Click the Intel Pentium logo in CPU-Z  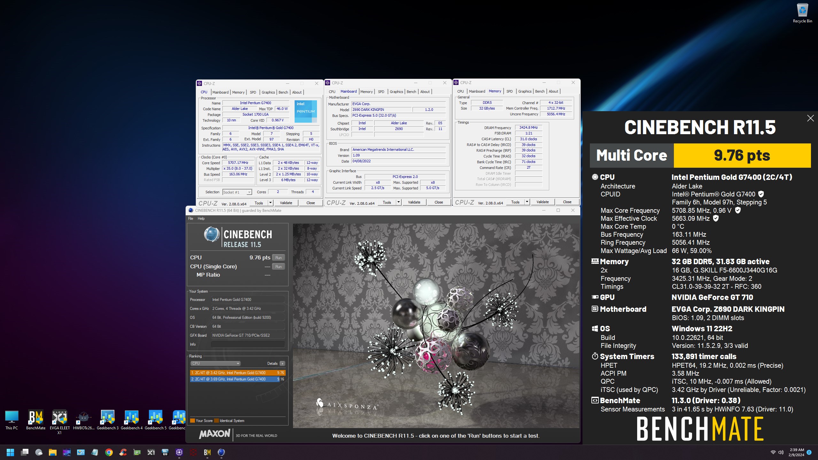pos(305,111)
